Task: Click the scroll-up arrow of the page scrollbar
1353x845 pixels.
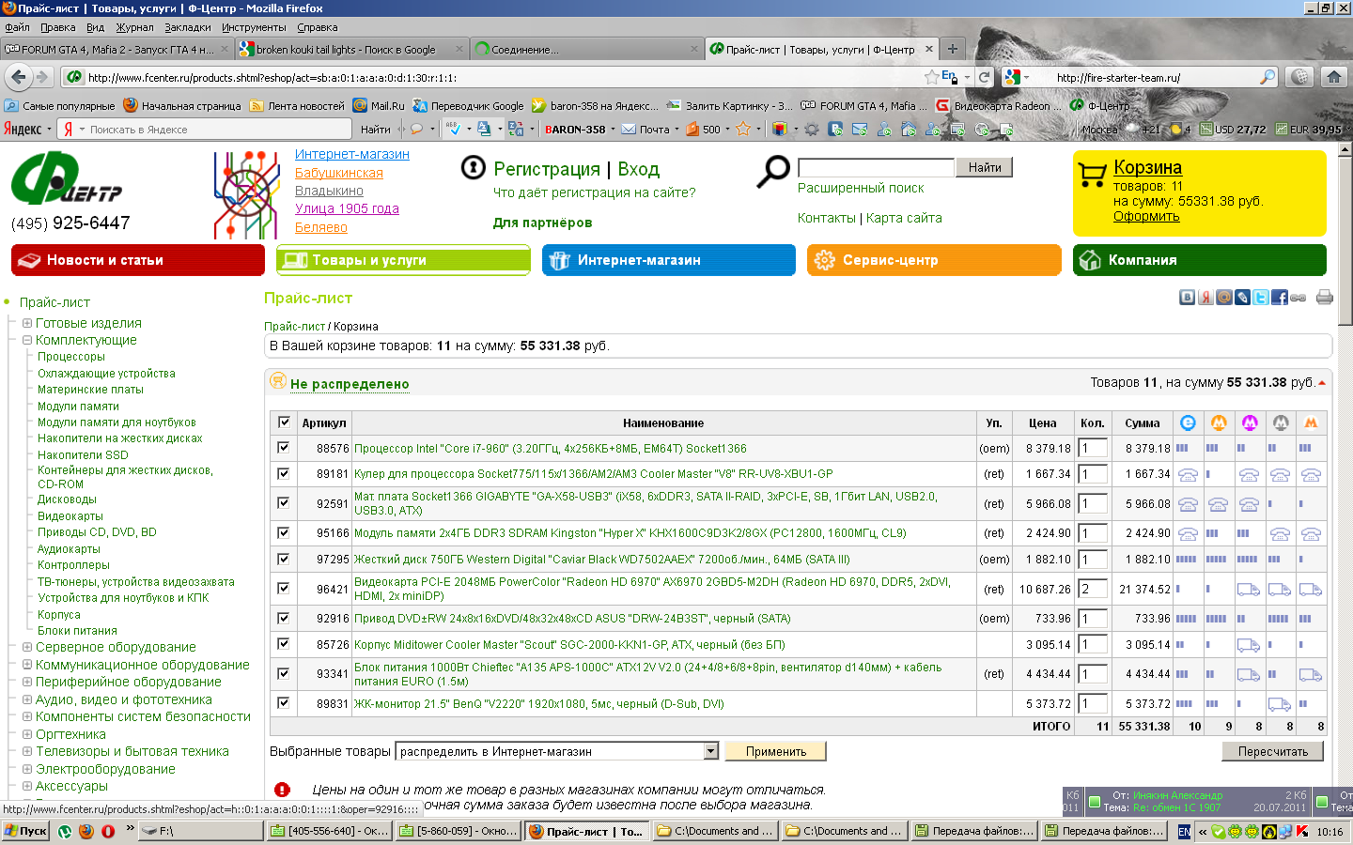Action: [x=1345, y=149]
